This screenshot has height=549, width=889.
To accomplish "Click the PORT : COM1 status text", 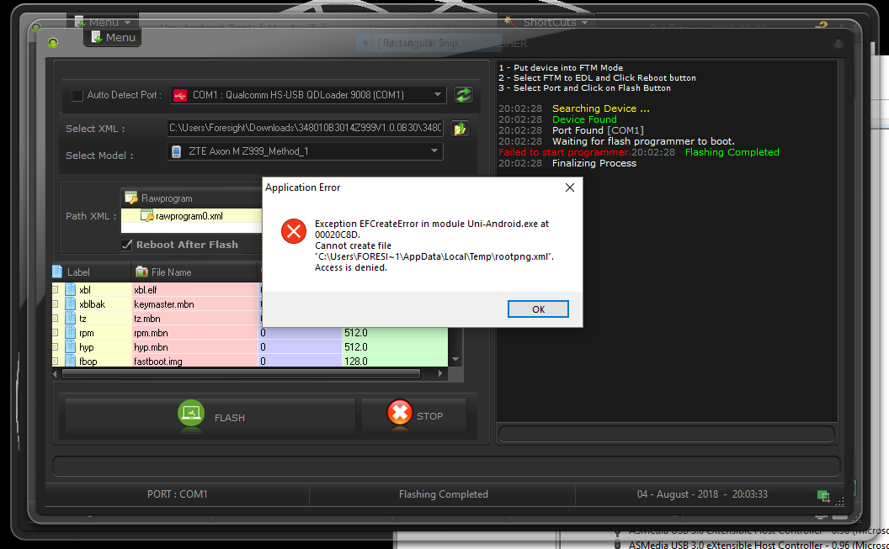I will [178, 494].
